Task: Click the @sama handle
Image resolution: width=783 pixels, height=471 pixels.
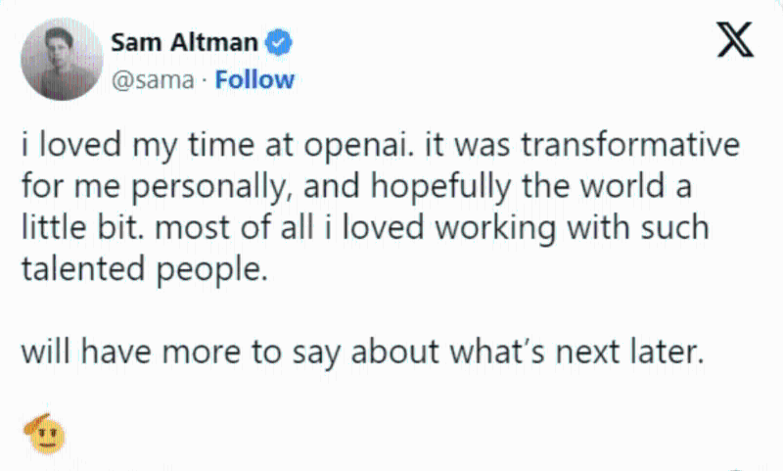Action: (153, 79)
